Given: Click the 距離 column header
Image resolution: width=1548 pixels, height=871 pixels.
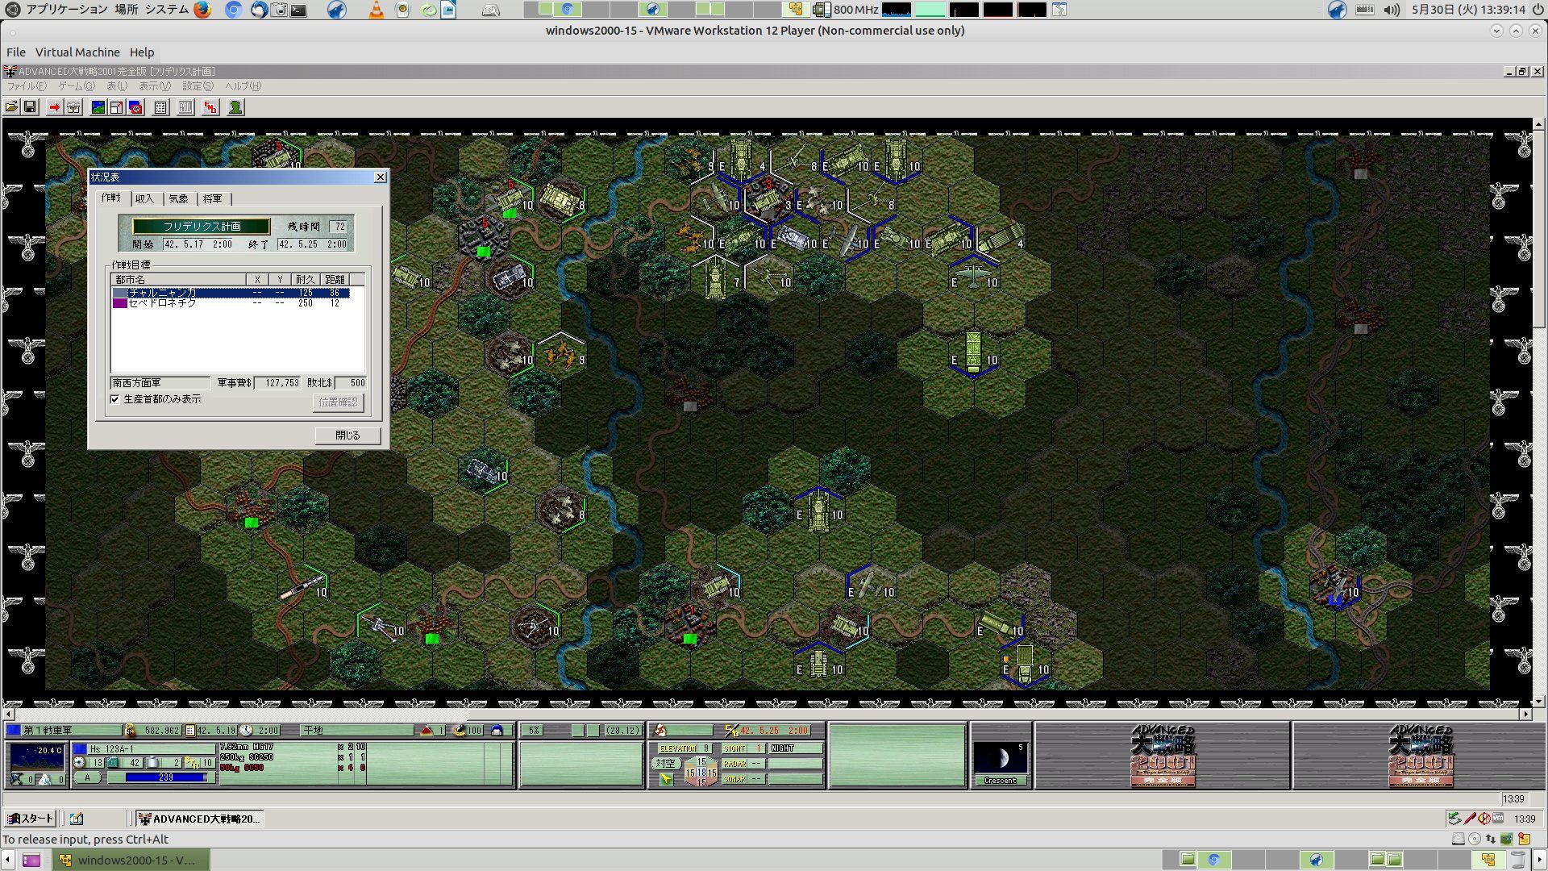Looking at the screenshot, I should pos(335,279).
